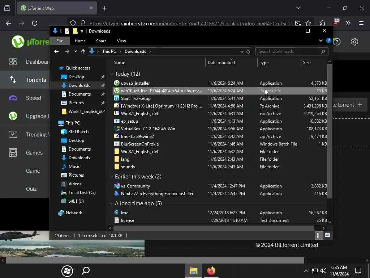Open Firefox application hamburger menu
This screenshot has width=370, height=278.
(x=361, y=23)
